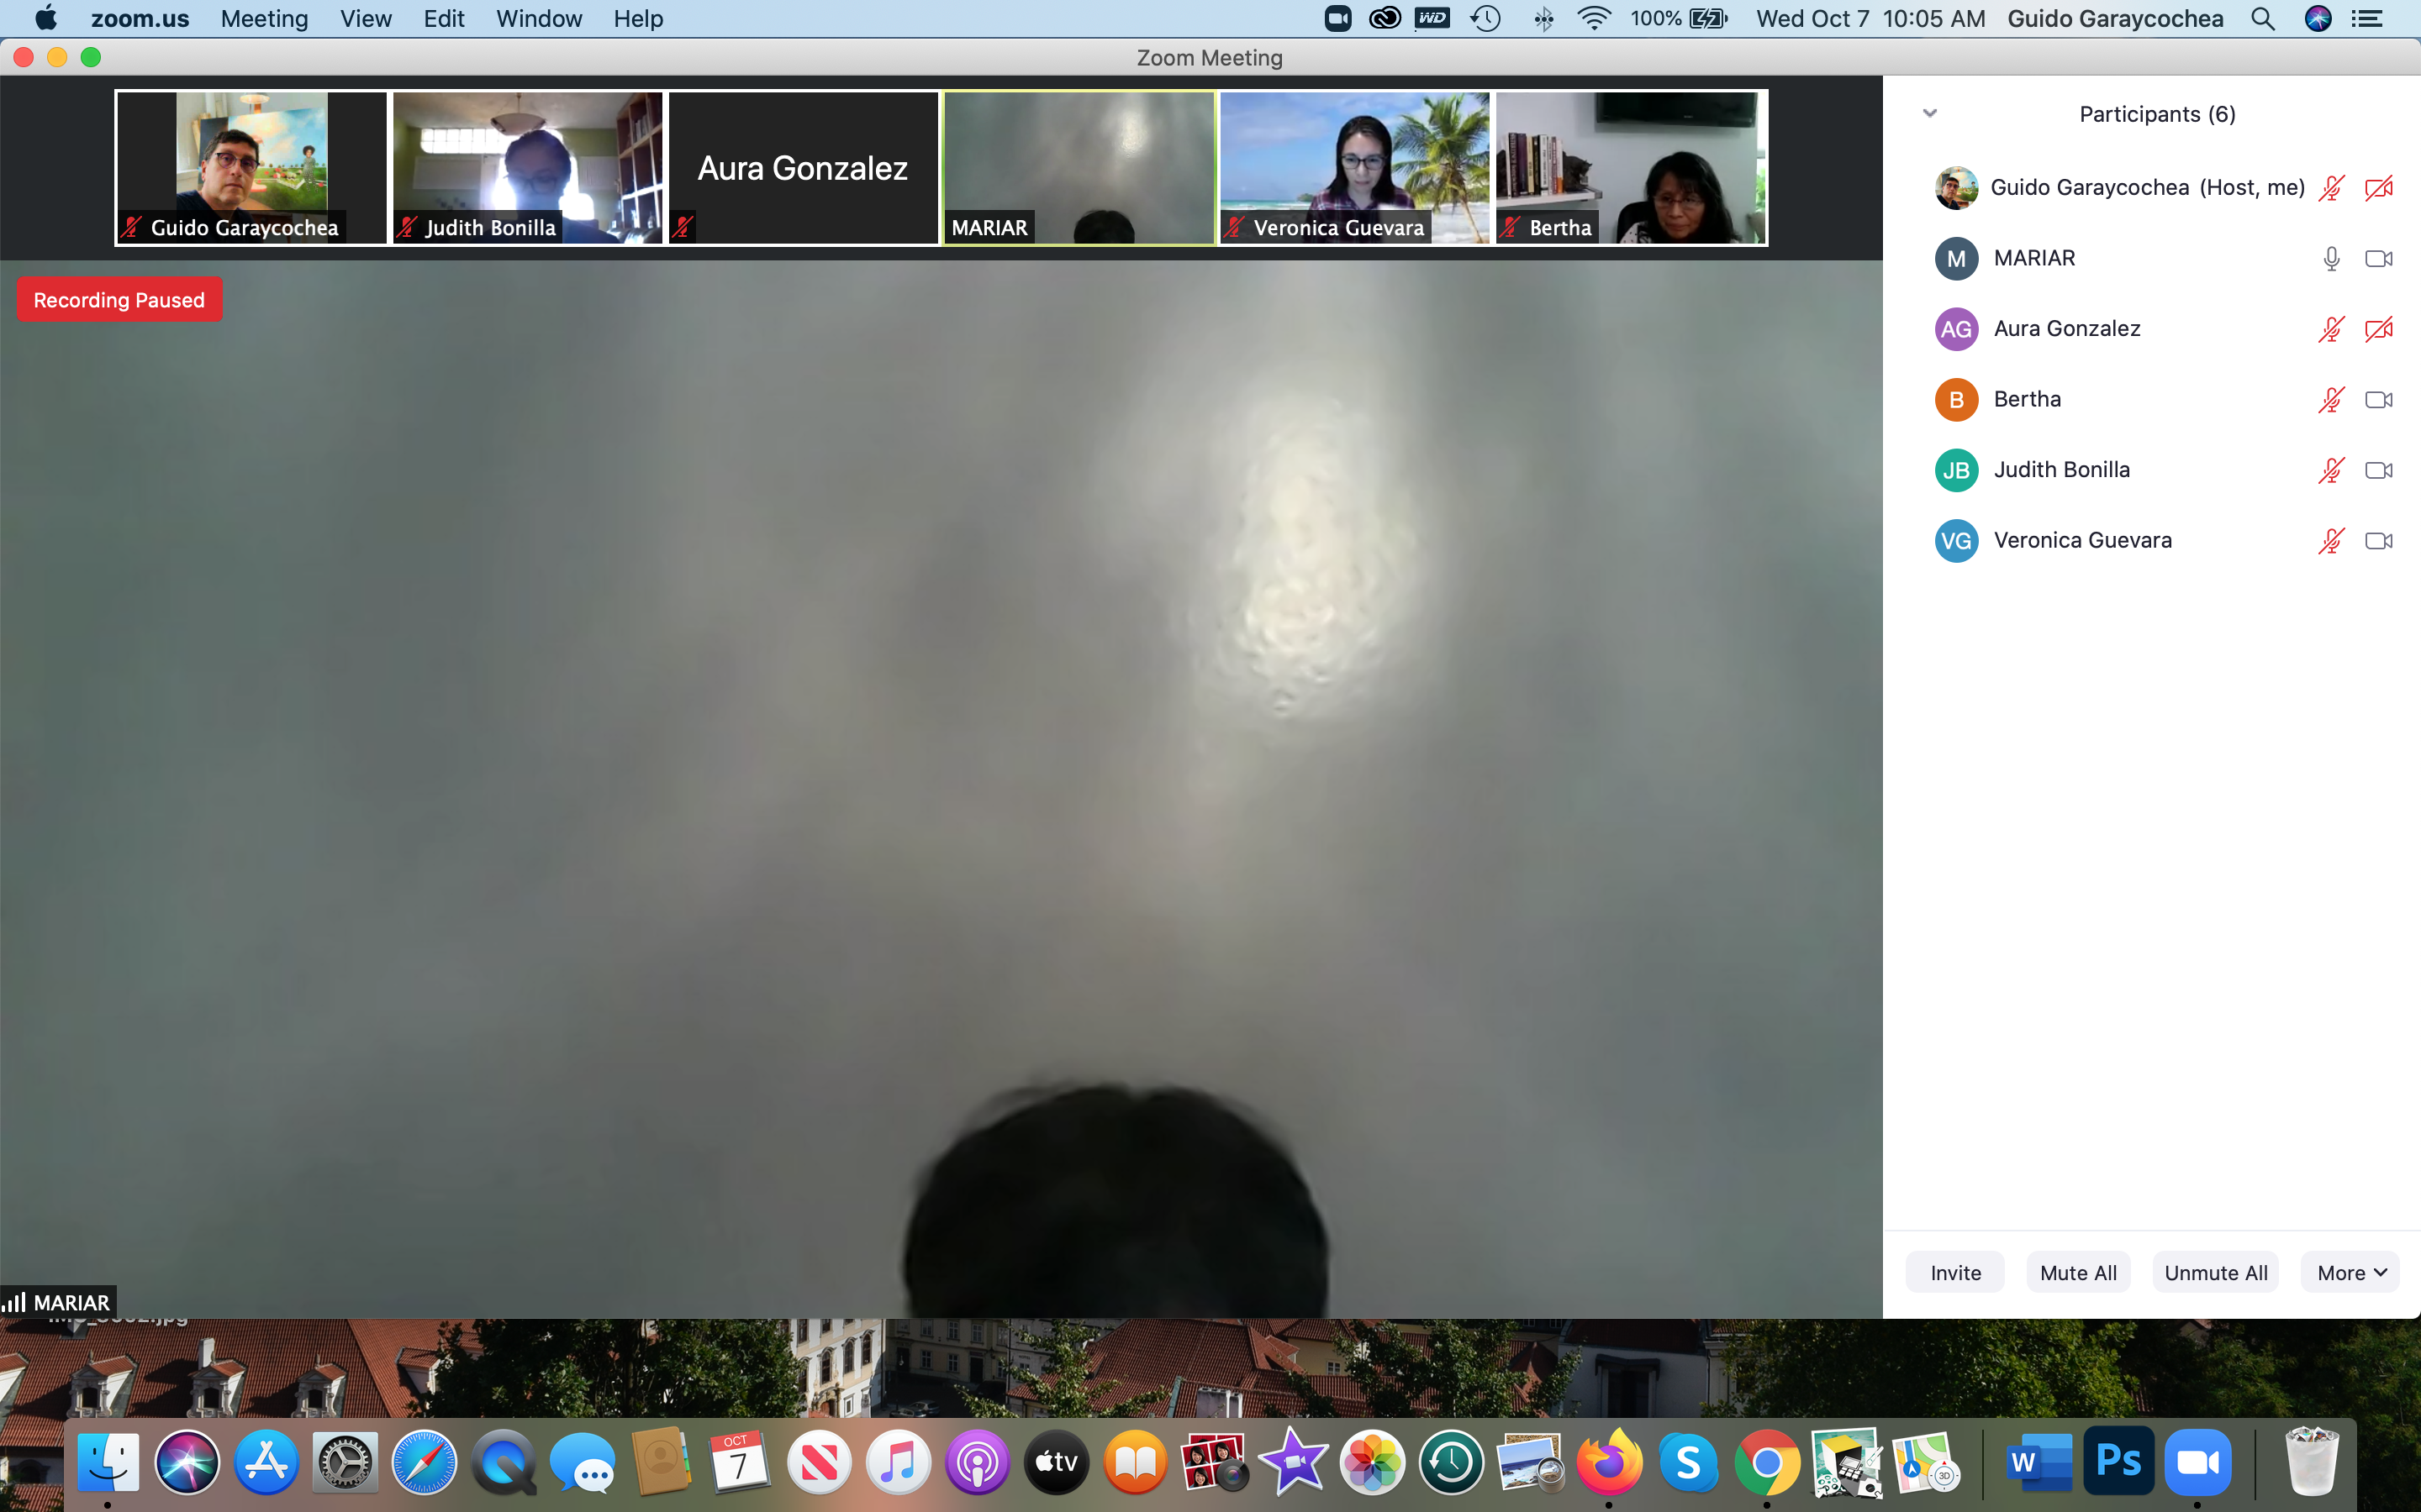Open Notification Center list icon

click(2367, 19)
